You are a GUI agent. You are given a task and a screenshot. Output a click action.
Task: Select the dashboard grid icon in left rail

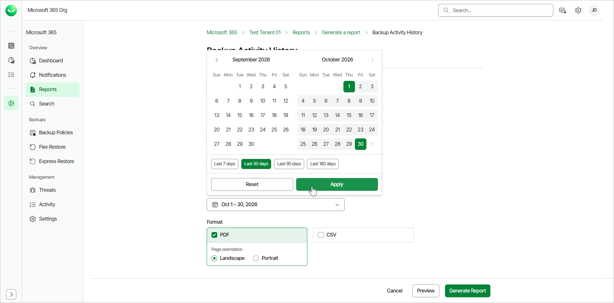pos(11,46)
